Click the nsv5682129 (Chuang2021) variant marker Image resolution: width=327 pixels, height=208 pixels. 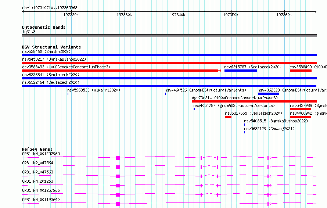click(x=245, y=132)
